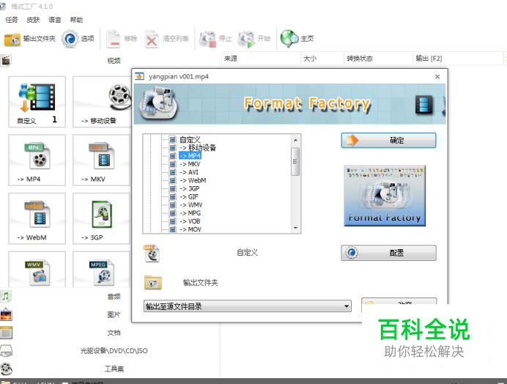Click the Remove toolbar icon

pyautogui.click(x=114, y=39)
